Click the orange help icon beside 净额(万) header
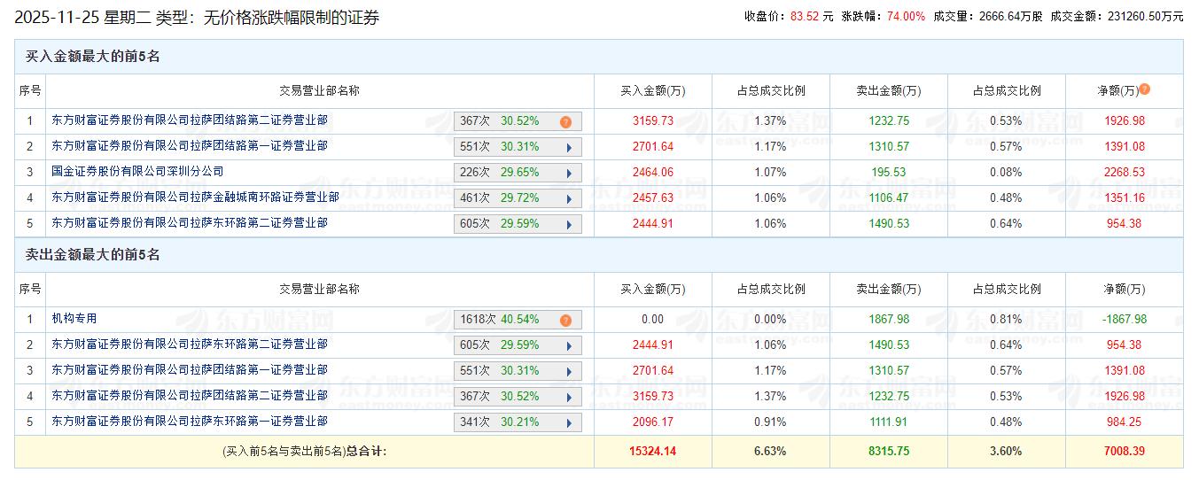 point(1145,89)
